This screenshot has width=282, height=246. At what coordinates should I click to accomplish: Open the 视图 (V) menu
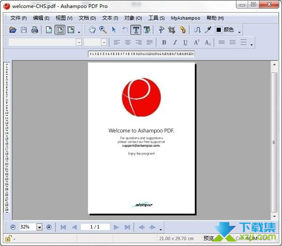tap(64, 18)
